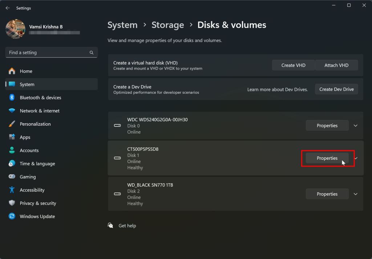Screen dimensions: 372x259
Task: Click the Home house icon
Action: (x=12, y=71)
